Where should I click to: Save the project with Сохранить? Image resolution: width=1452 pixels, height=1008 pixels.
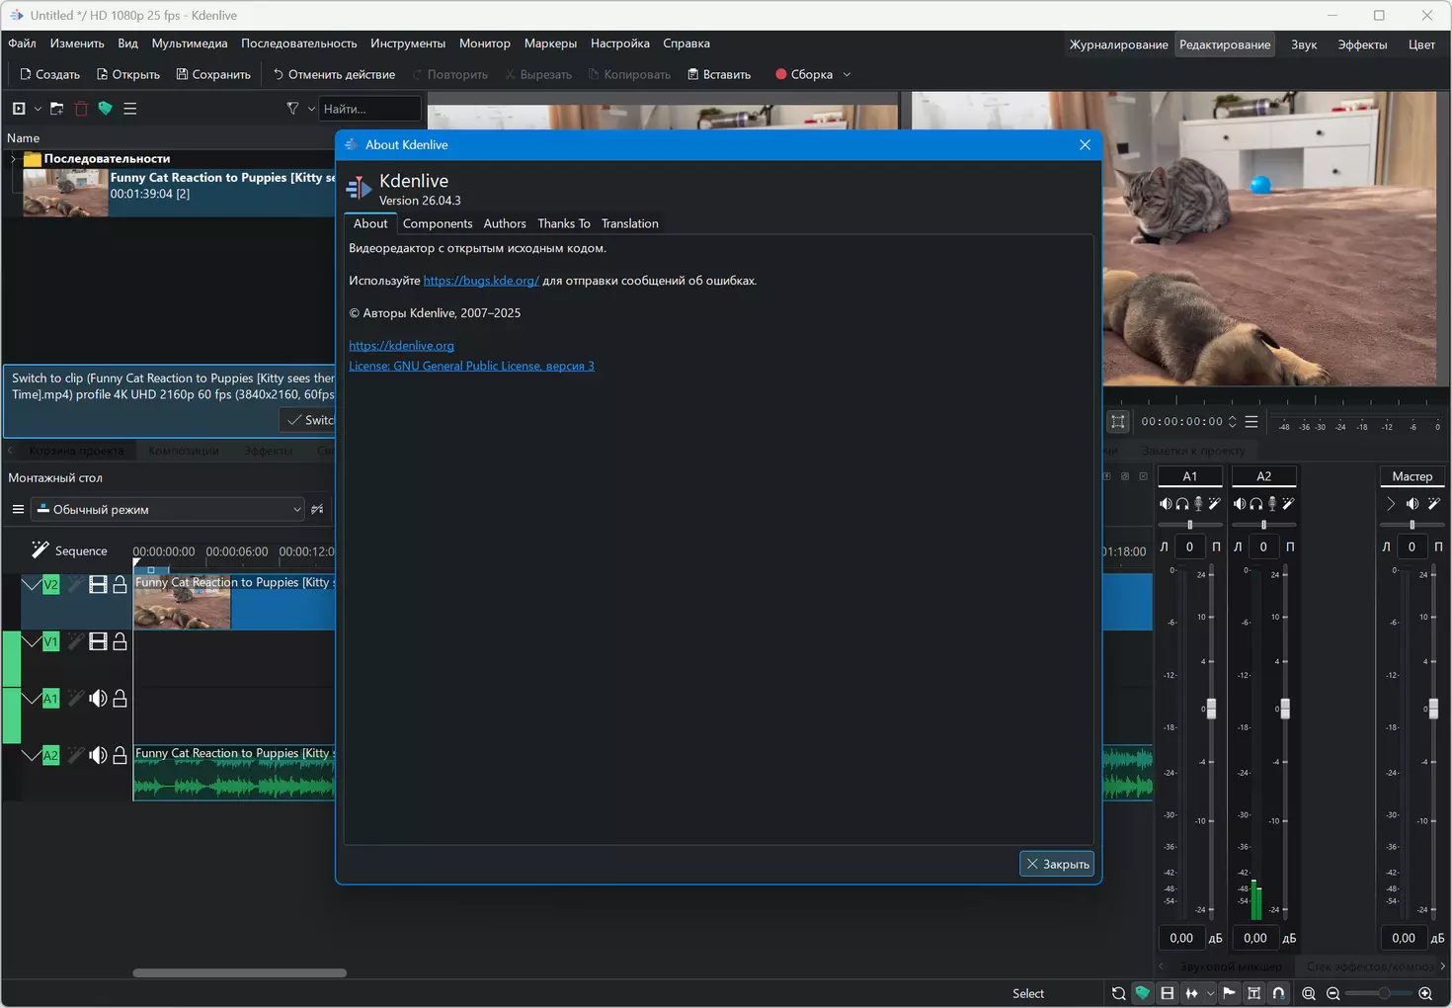(x=213, y=74)
